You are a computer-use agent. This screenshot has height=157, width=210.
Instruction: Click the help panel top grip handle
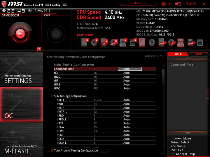point(188,58)
